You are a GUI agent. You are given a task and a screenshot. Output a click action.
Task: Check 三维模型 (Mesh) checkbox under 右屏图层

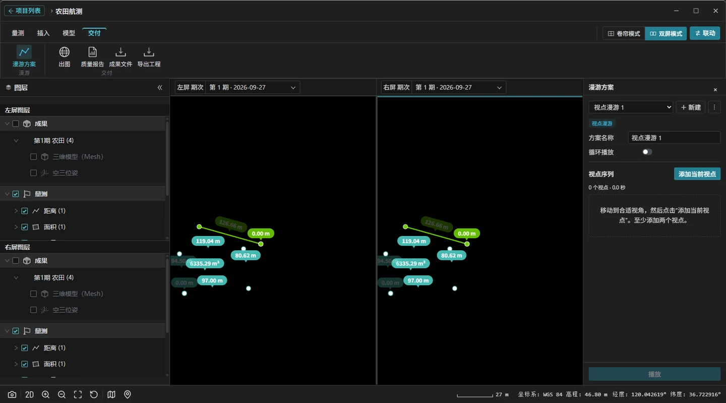point(33,294)
